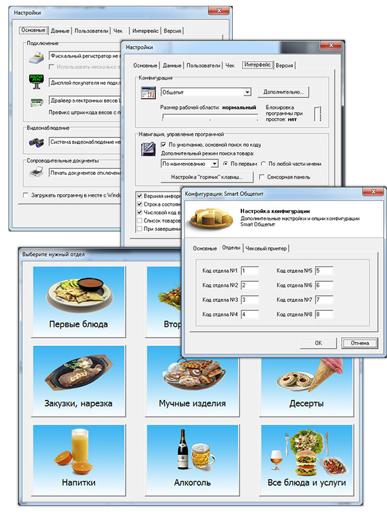Toggle default search by code checkbox
The width and height of the screenshot is (387, 516).
163,145
